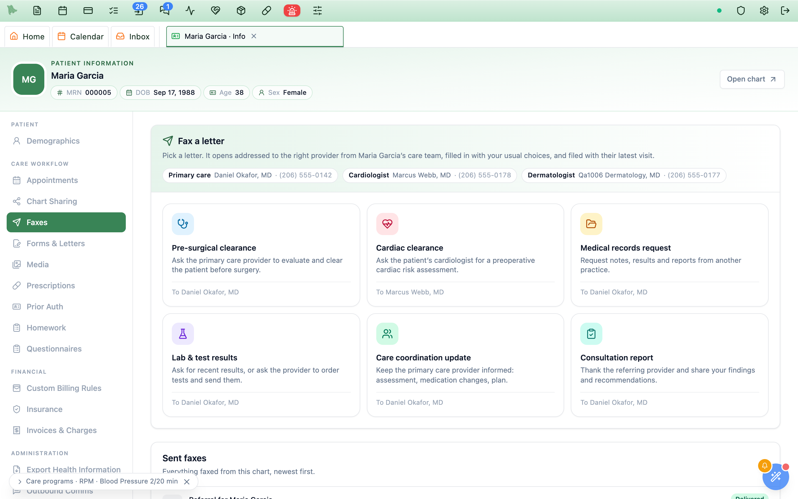Open the task checklist icon
The image size is (798, 499).
point(114,11)
